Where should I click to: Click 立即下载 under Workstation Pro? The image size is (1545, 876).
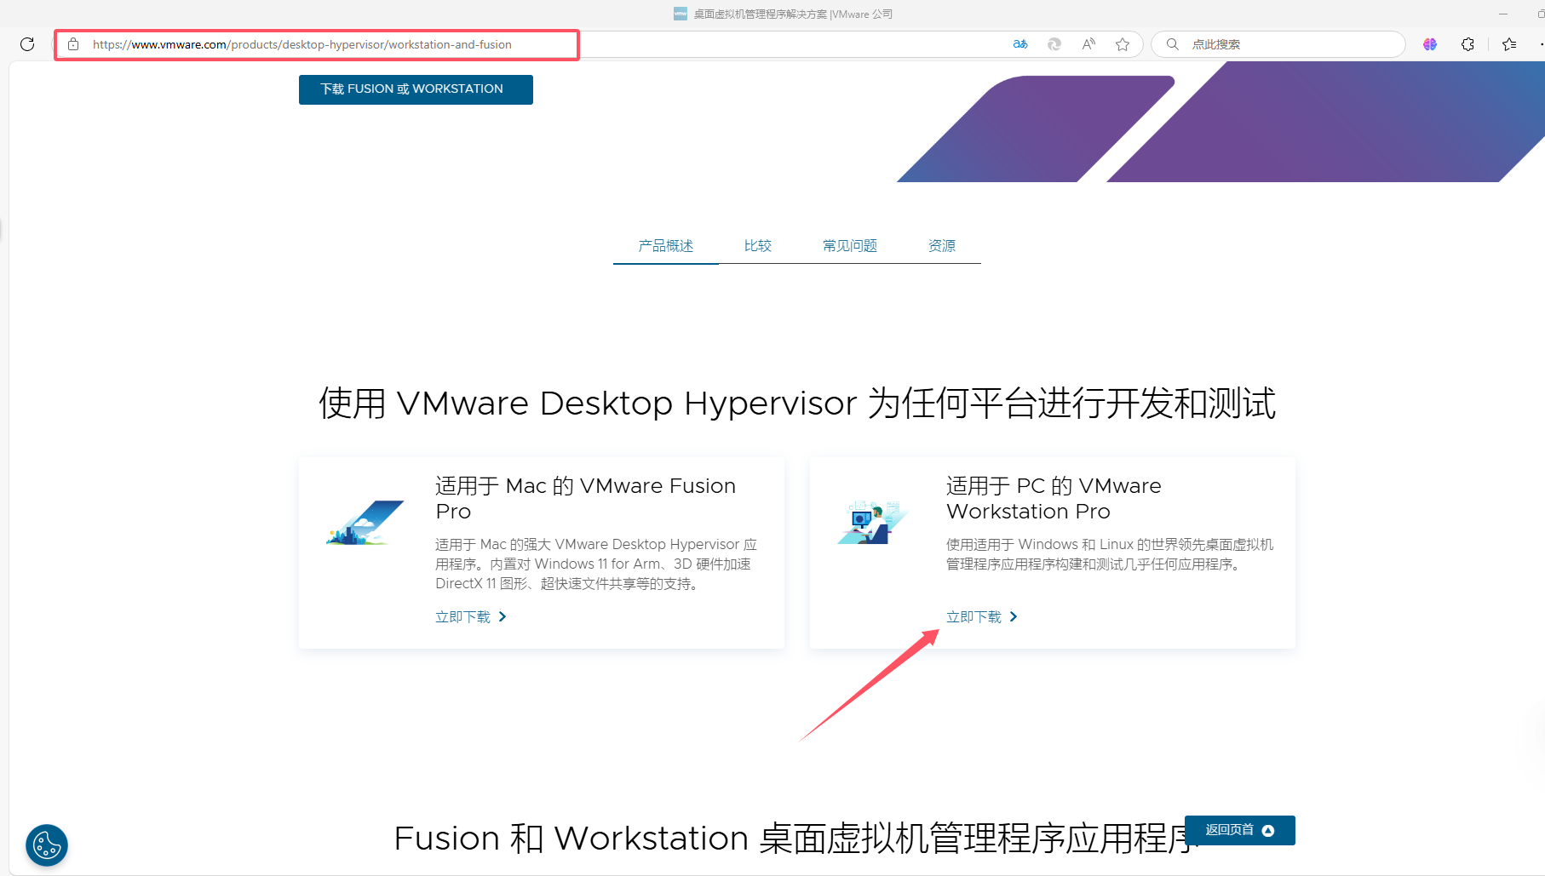(x=982, y=617)
